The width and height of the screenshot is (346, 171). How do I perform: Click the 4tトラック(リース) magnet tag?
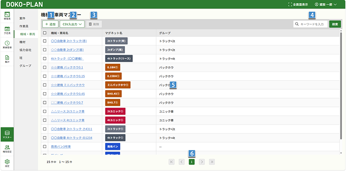tap(119, 59)
